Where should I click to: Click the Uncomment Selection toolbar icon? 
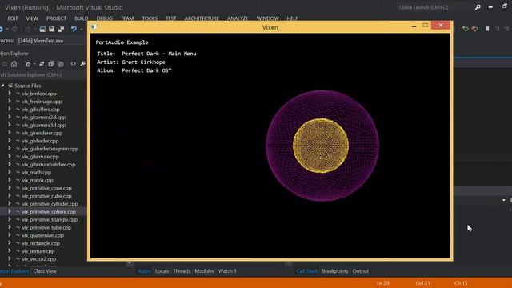pyautogui.click(x=474, y=29)
